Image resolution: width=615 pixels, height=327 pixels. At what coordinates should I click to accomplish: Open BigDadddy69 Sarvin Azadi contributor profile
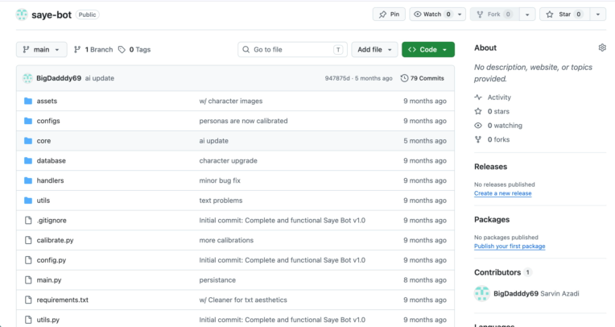(x=536, y=293)
